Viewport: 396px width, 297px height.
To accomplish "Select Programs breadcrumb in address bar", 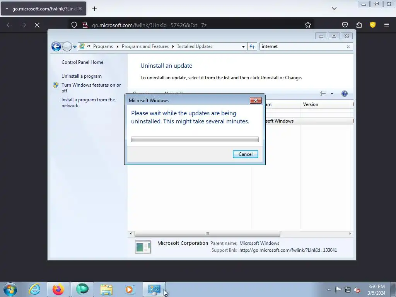I will coord(103,46).
